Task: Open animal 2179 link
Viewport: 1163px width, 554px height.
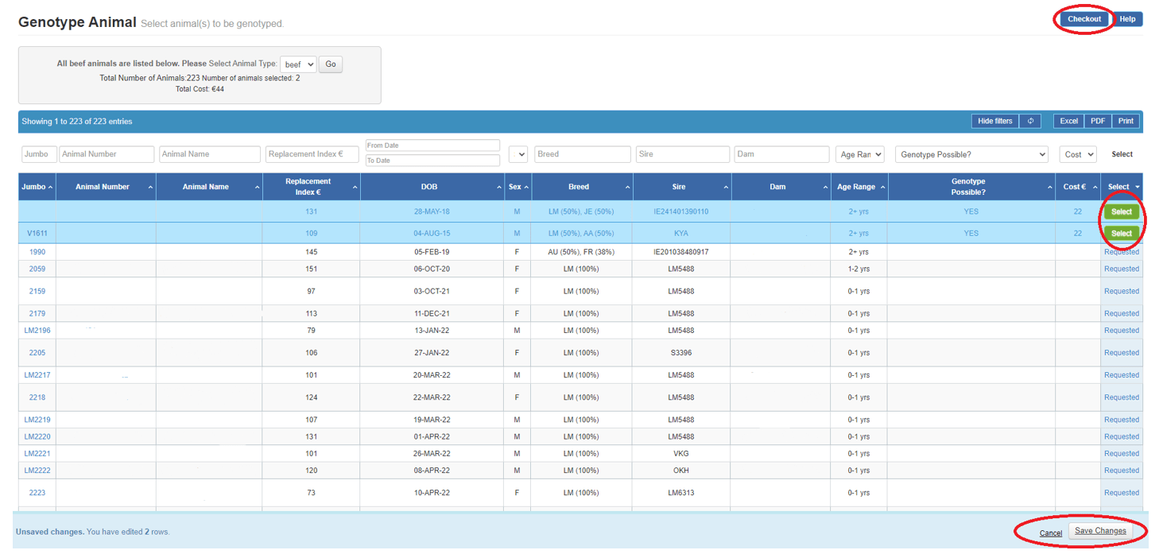Action: tap(37, 313)
